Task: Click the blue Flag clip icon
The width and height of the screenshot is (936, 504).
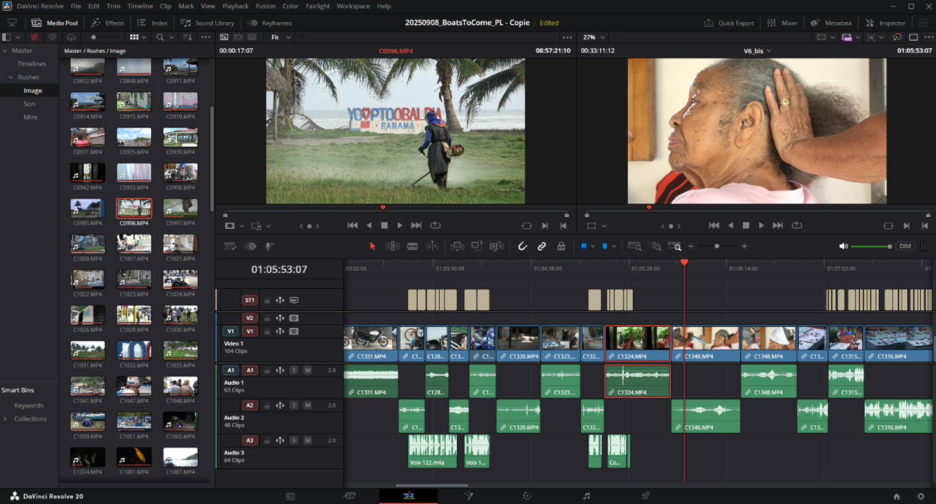Action: pos(583,247)
